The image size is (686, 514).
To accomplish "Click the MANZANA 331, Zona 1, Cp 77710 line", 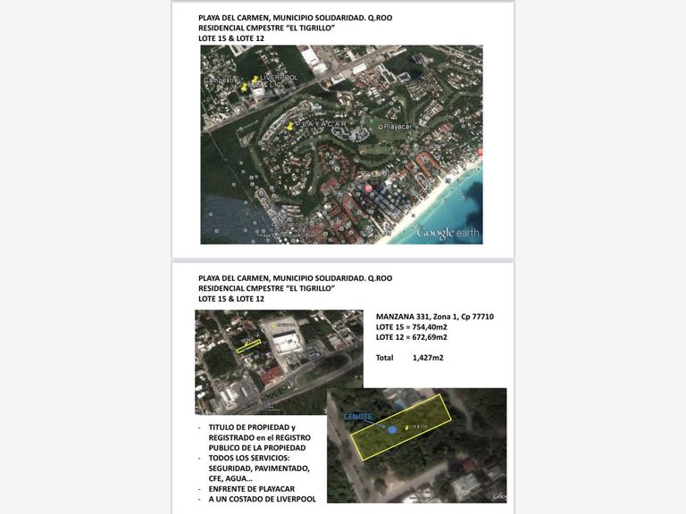I will point(434,317).
